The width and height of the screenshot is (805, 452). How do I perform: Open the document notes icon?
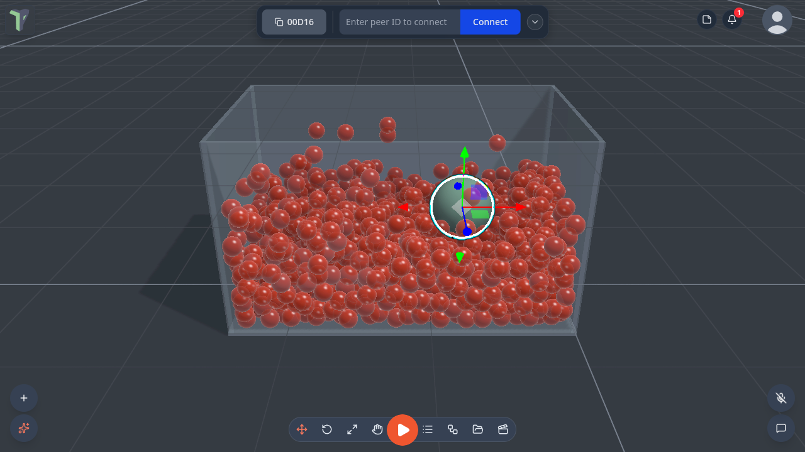pos(707,19)
